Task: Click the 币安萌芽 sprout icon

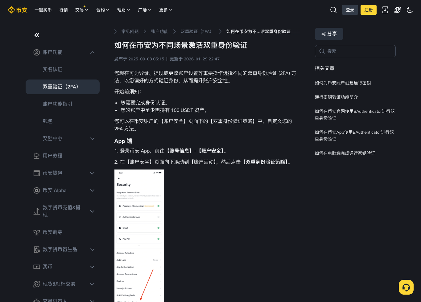Action: click(37, 232)
